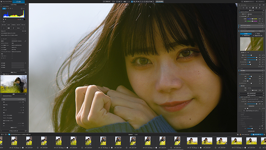Toggle DxO Smart Lighting on or off

tap(239, 26)
